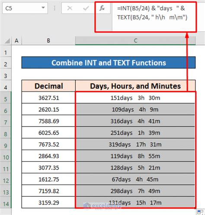205x215 pixels.
Task: Select cell showing 251days 1h 39m
Action: (x=135, y=133)
